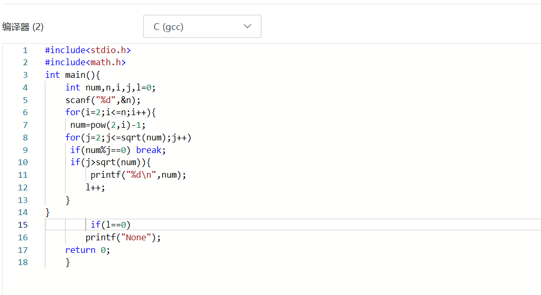Click the l++; statement
The height and width of the screenshot is (295, 541).
(x=95, y=188)
